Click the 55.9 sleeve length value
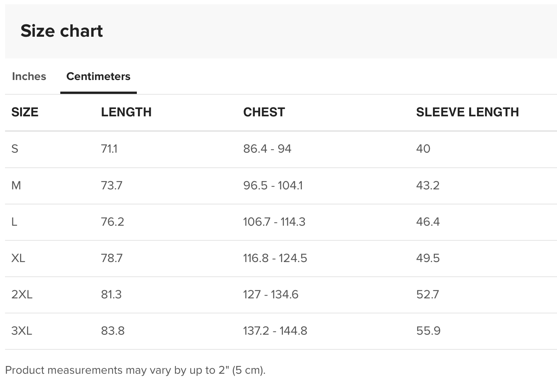This screenshot has width=557, height=383. (428, 331)
